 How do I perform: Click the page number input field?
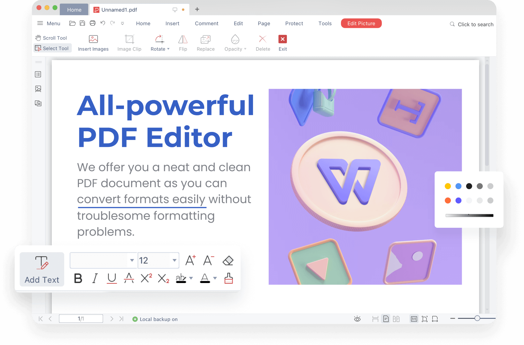point(81,319)
